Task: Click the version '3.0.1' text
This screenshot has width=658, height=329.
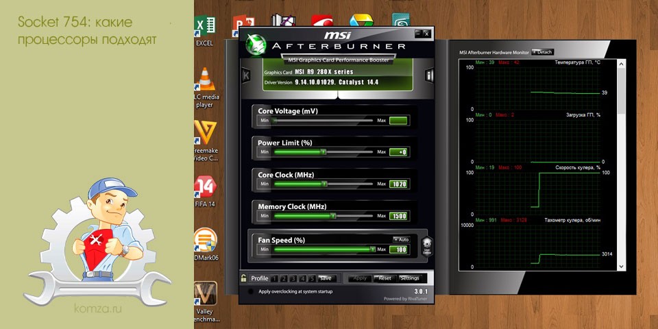Action: pos(421,291)
